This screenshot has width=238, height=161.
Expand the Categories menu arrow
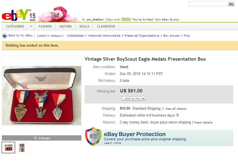31,26
